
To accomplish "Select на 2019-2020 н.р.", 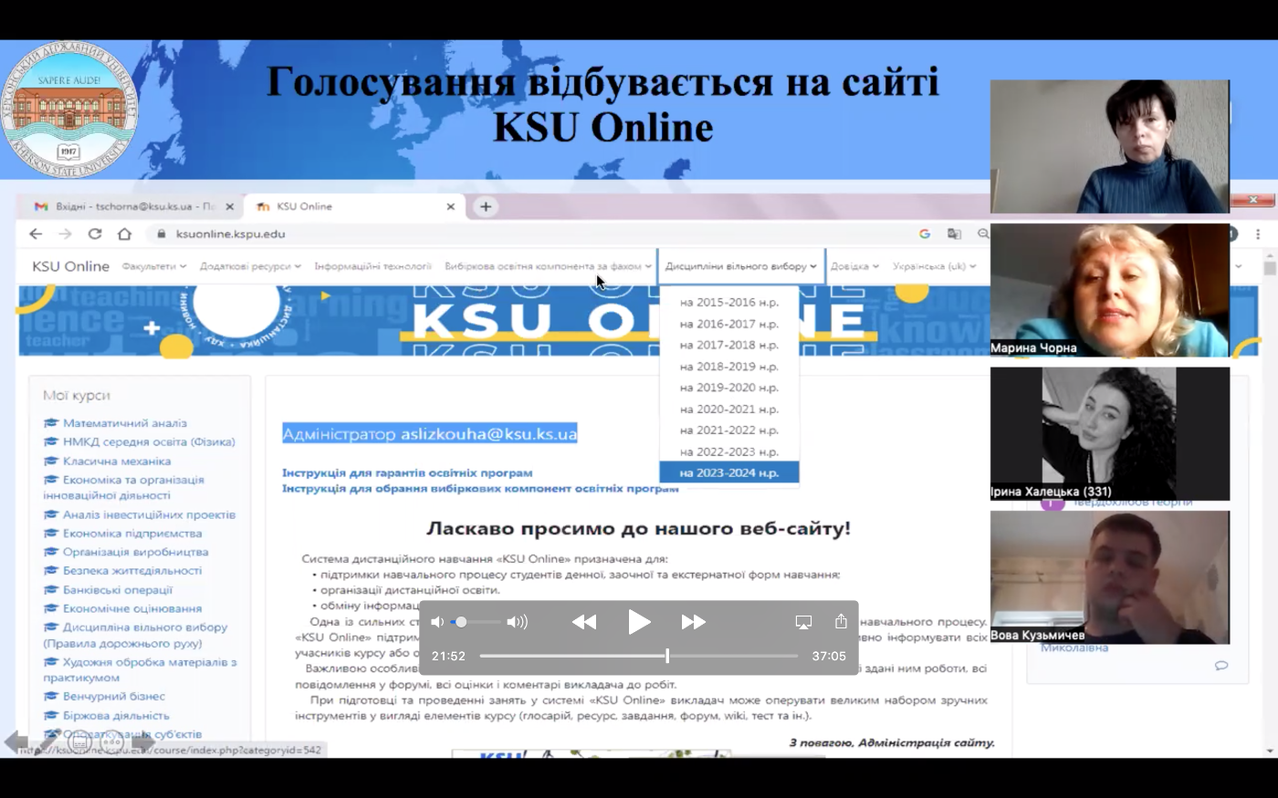I will 729,388.
